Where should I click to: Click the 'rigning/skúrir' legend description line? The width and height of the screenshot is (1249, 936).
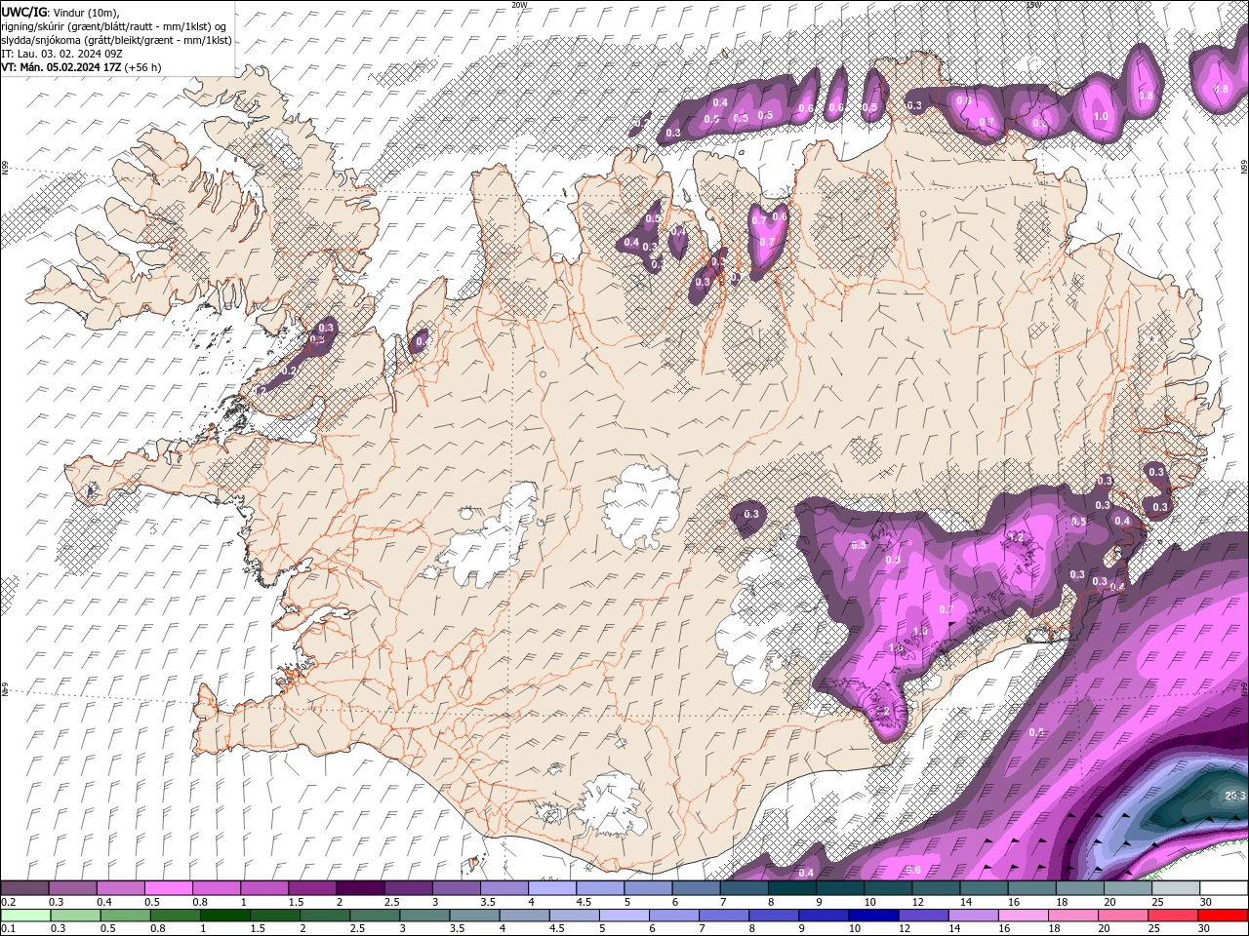tap(114, 26)
